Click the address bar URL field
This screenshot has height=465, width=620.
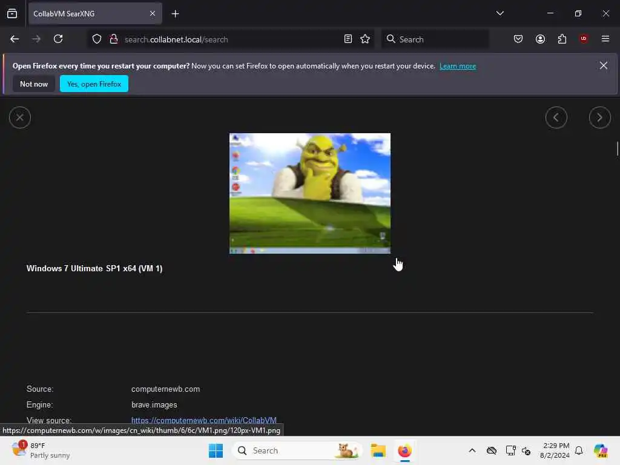coord(231,39)
